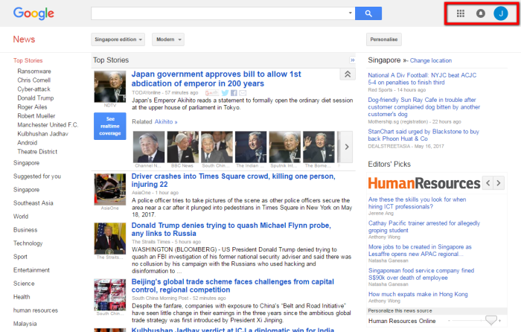
Task: Share emperor story on Facebook
Action: point(234,93)
